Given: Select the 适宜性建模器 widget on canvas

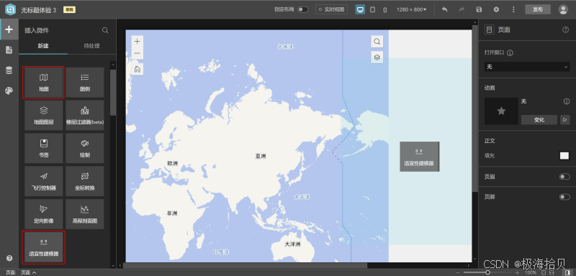Looking at the screenshot, I should coord(419,157).
